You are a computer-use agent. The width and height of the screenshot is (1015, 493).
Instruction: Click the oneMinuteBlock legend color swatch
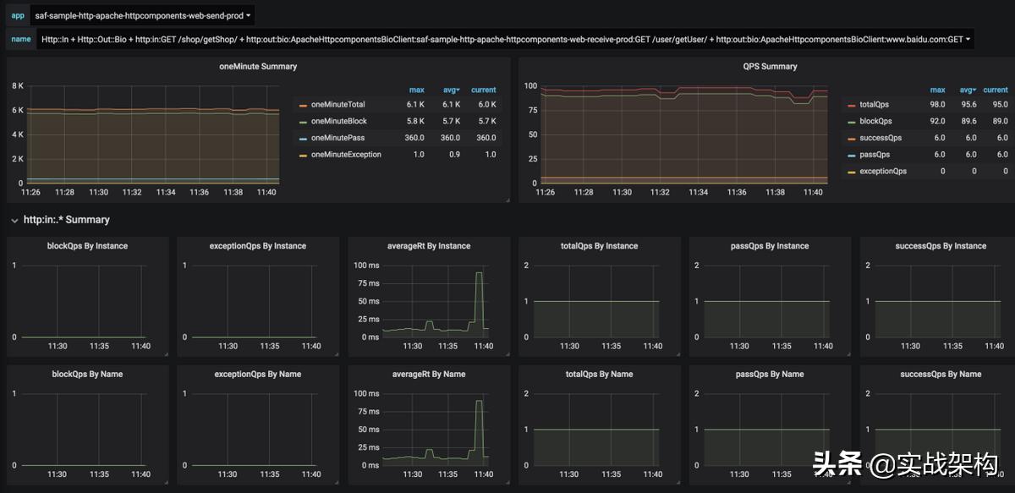point(304,122)
